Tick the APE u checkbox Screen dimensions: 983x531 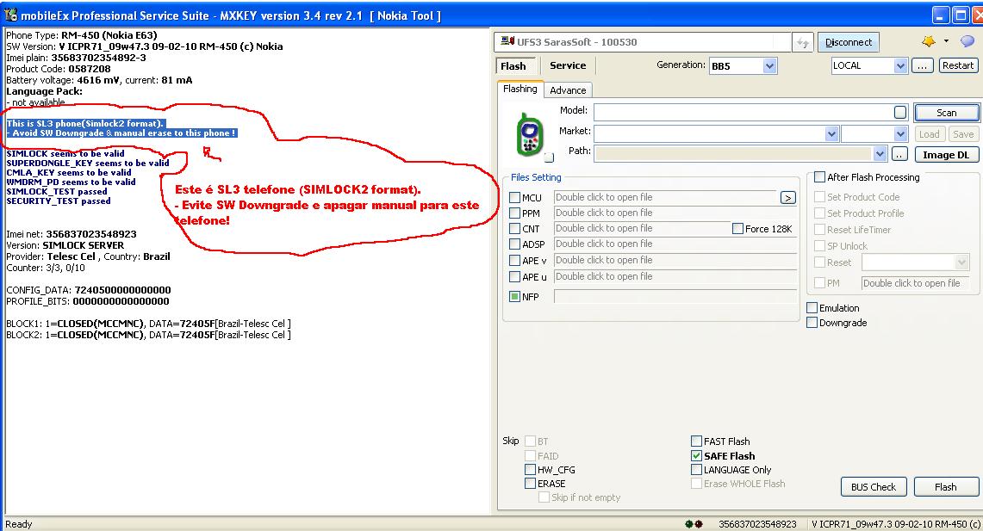[x=514, y=277]
